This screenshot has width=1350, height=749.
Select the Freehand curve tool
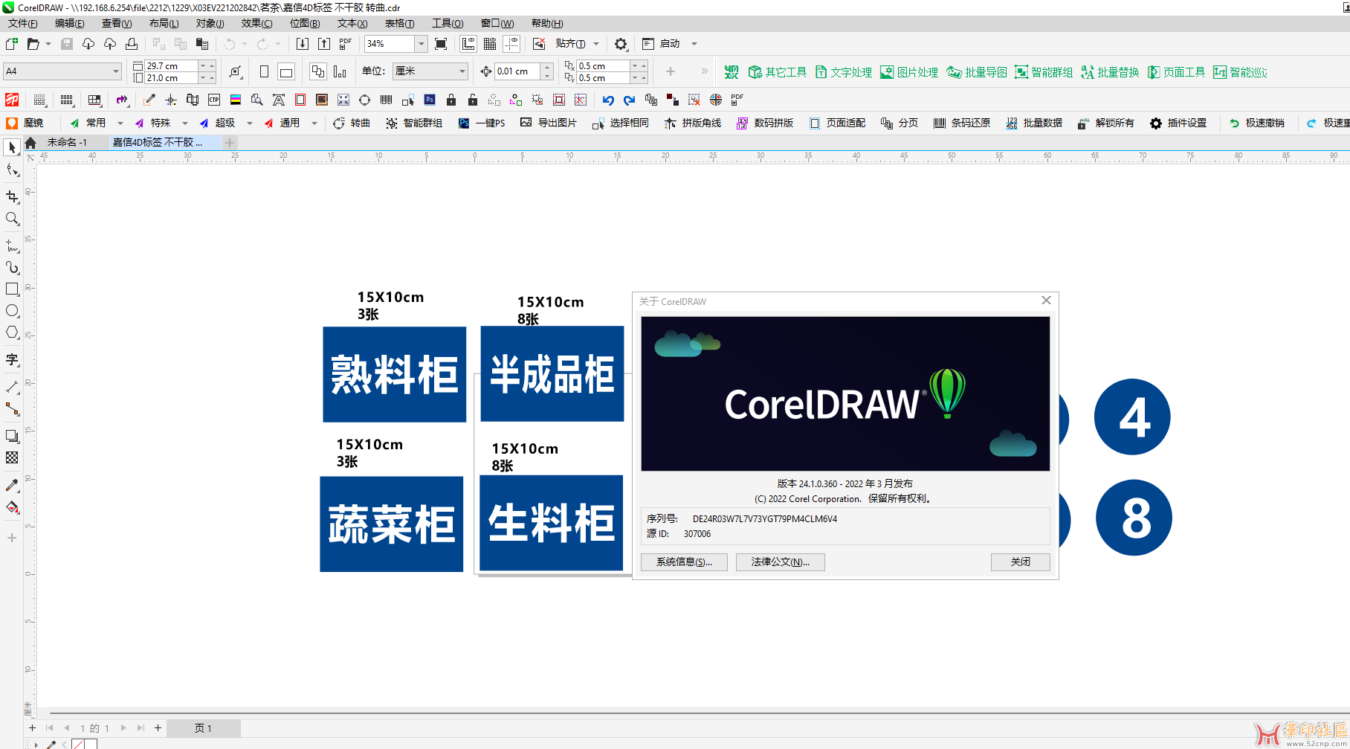click(12, 245)
